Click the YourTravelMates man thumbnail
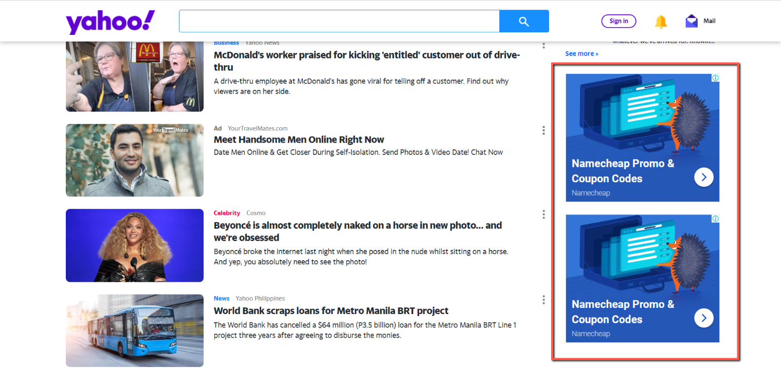 pos(135,160)
